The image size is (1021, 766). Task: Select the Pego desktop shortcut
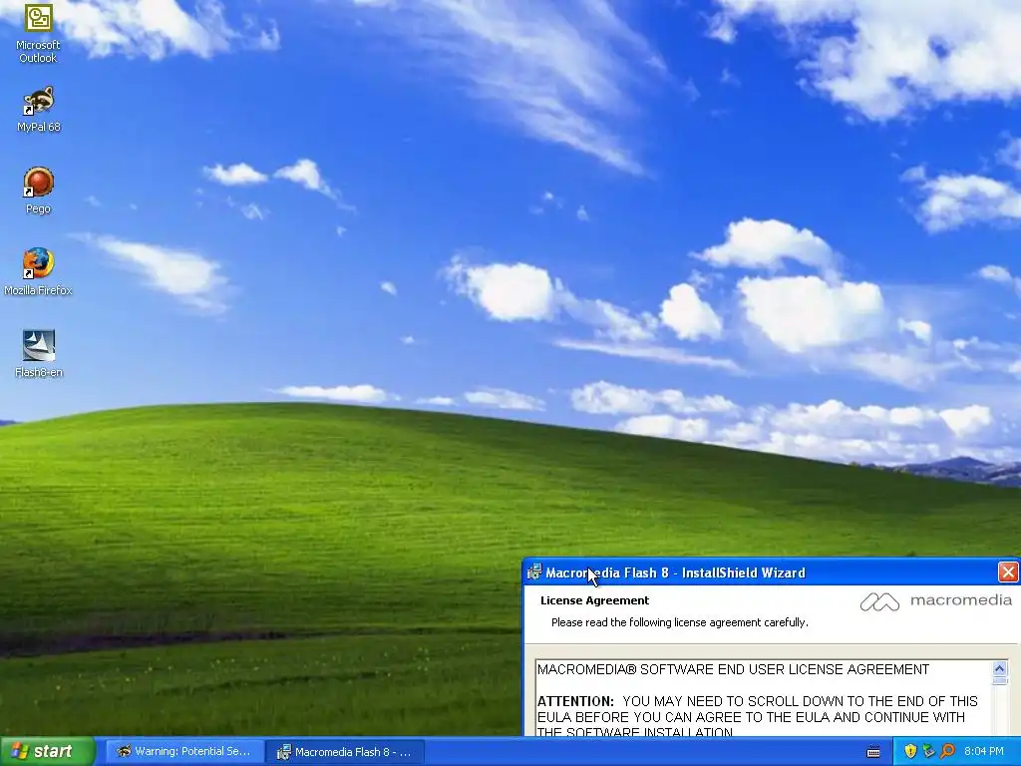click(38, 191)
